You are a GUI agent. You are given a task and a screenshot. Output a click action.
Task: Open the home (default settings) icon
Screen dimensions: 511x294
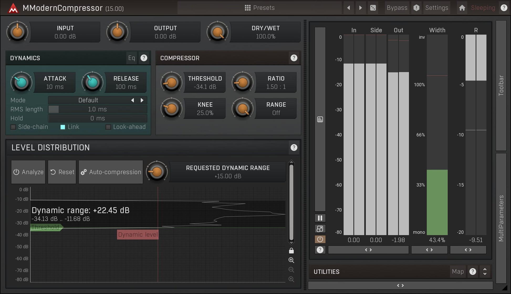point(462,8)
